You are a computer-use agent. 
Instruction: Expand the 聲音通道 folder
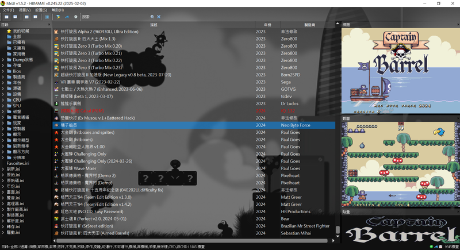(3, 117)
